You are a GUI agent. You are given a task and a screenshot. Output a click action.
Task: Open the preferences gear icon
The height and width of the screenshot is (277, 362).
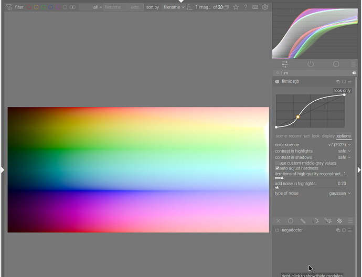pos(265,7)
